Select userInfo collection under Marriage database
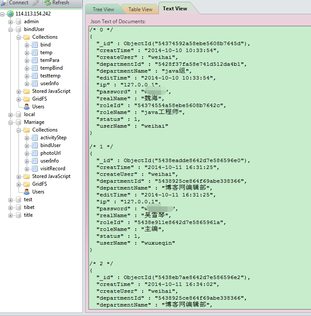Viewport: 311px width, 316px height. point(49,161)
